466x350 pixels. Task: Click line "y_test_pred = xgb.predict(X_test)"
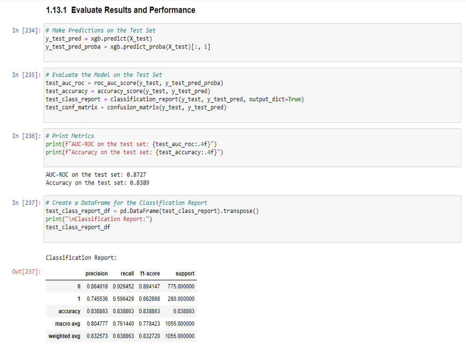[99, 38]
